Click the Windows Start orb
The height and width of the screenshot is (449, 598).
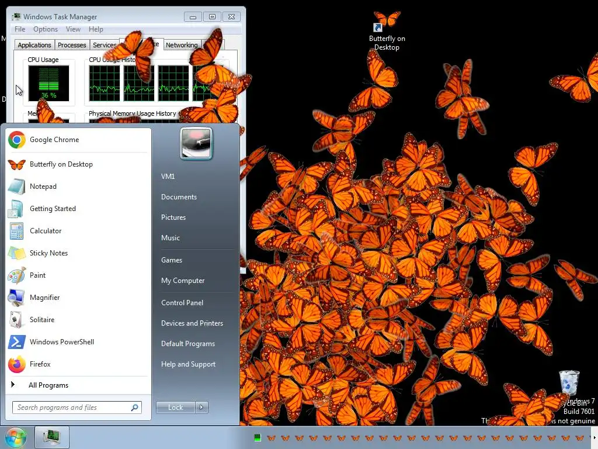click(15, 437)
